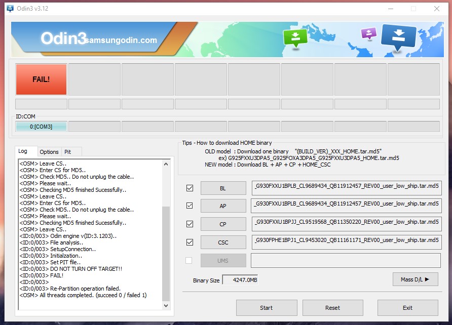Toggle the BL file checkbox
452x325 pixels.
click(x=190, y=188)
